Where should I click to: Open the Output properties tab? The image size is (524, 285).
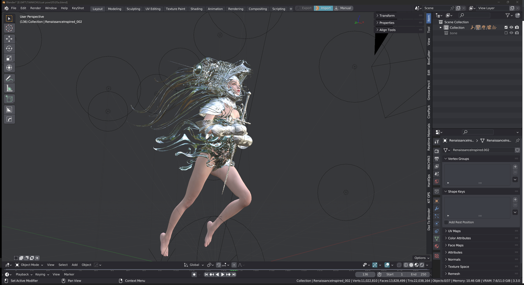click(437, 159)
